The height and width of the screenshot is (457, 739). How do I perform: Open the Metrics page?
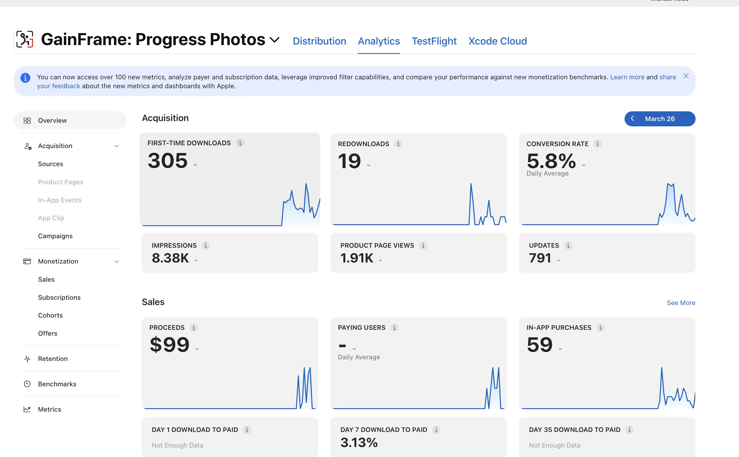point(50,410)
